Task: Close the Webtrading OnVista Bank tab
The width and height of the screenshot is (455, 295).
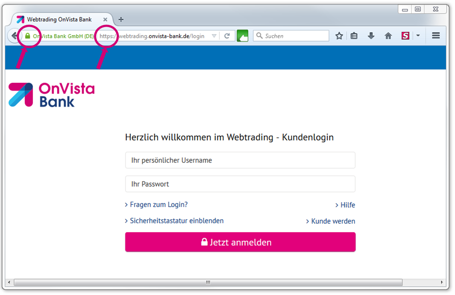Action: coord(105,20)
